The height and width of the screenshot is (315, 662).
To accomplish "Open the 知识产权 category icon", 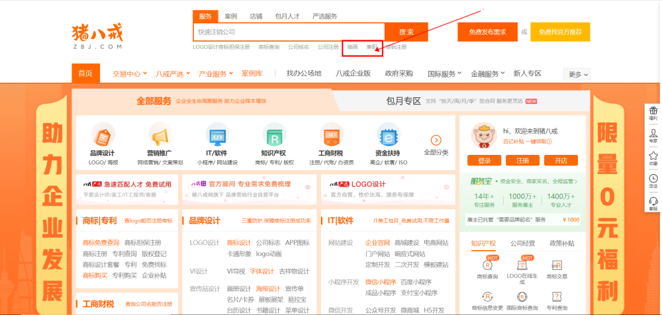I will pos(275,135).
